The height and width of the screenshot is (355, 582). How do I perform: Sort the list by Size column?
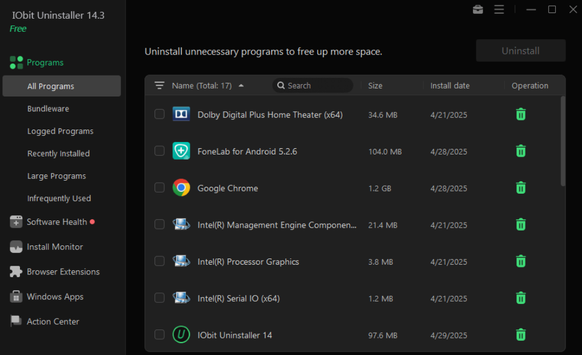pyautogui.click(x=375, y=86)
